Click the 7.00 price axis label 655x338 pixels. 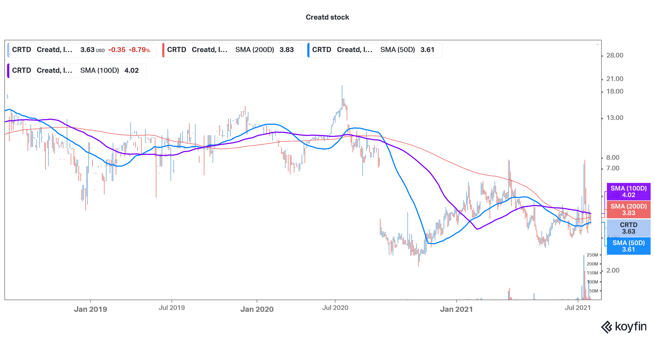coord(613,168)
